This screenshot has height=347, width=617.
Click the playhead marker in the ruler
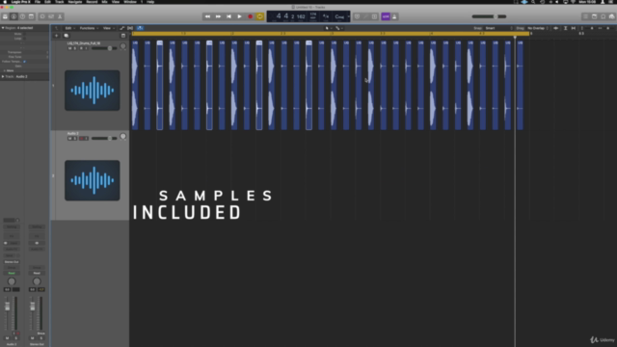coord(515,37)
